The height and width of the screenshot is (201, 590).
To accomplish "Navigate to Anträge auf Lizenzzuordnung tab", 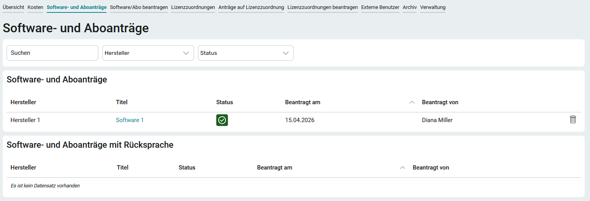I will pyautogui.click(x=251, y=7).
